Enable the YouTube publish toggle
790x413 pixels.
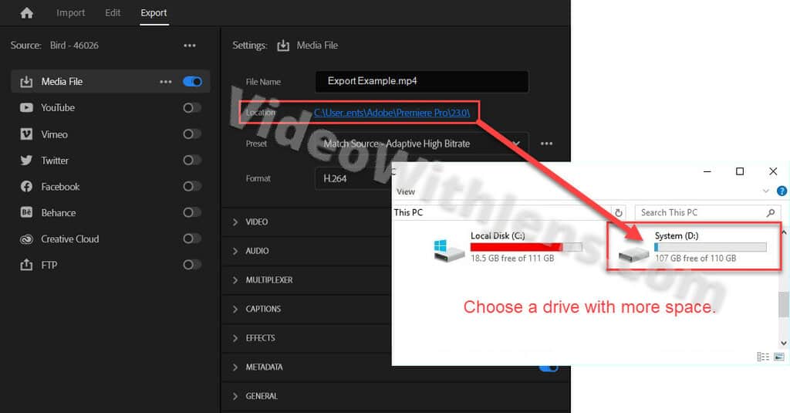[x=192, y=108]
